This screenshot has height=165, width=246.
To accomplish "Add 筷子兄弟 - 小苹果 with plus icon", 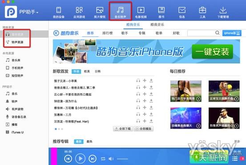I will point(145,81).
